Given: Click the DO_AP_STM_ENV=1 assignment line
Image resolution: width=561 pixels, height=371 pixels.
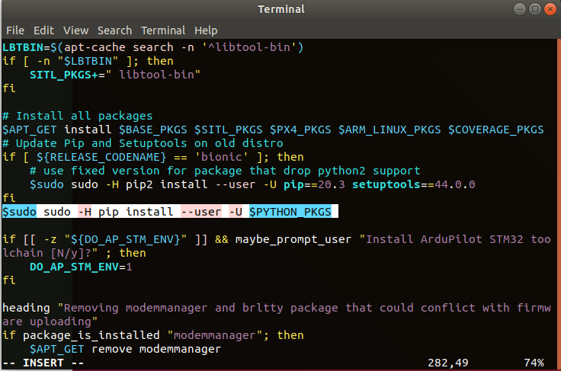Looking at the screenshot, I should click(81, 267).
